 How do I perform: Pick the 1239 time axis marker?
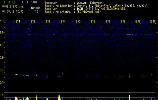(137, 21)
